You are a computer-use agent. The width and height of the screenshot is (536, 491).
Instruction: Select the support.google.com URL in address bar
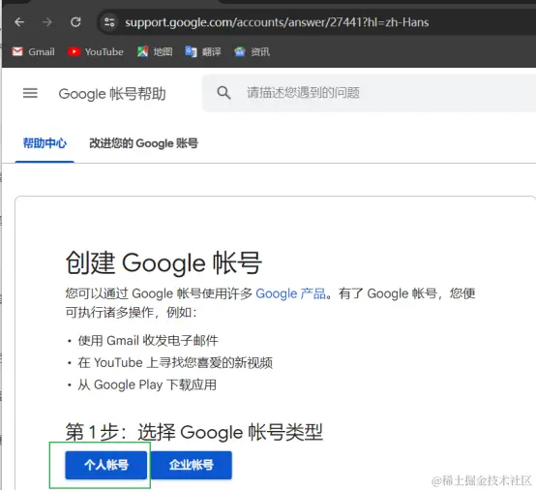click(277, 22)
